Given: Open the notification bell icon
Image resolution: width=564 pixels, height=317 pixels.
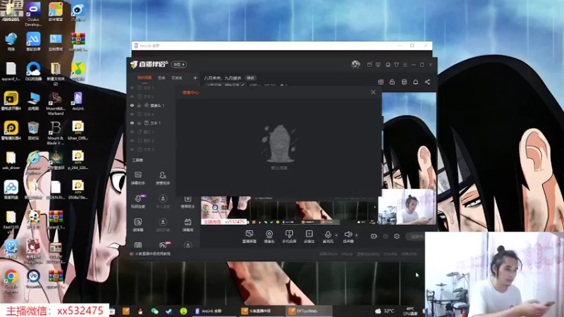Looking at the screenshot, I should (415, 82).
